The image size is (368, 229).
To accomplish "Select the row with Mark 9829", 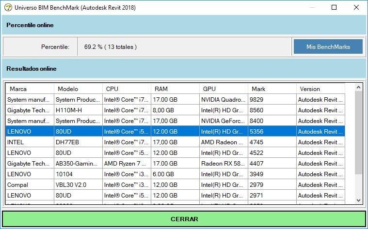I will (x=175, y=99).
